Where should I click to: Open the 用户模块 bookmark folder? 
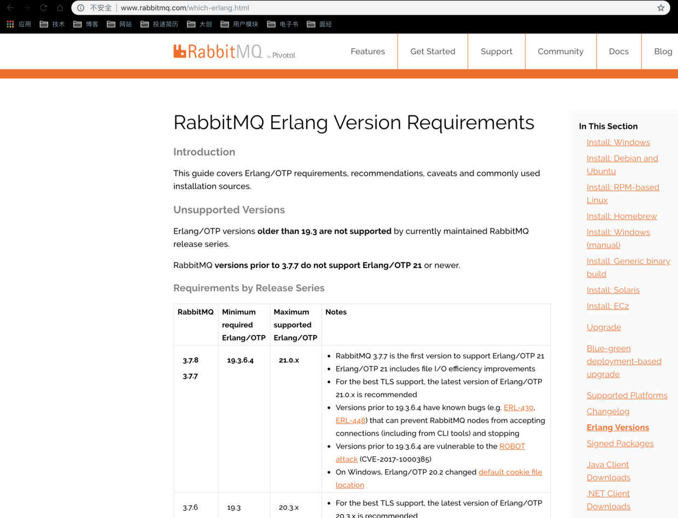239,24
